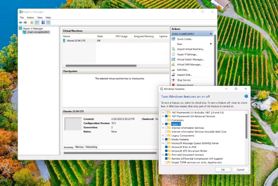
Task: Click the JOAO-HUAWEIXPRO server icon in tree
Action: click(24, 32)
